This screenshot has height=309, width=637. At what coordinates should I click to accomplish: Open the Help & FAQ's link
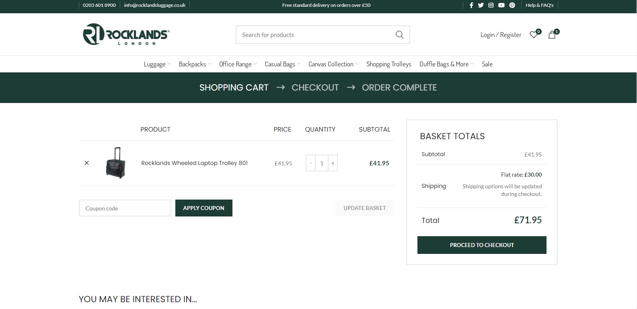click(540, 5)
